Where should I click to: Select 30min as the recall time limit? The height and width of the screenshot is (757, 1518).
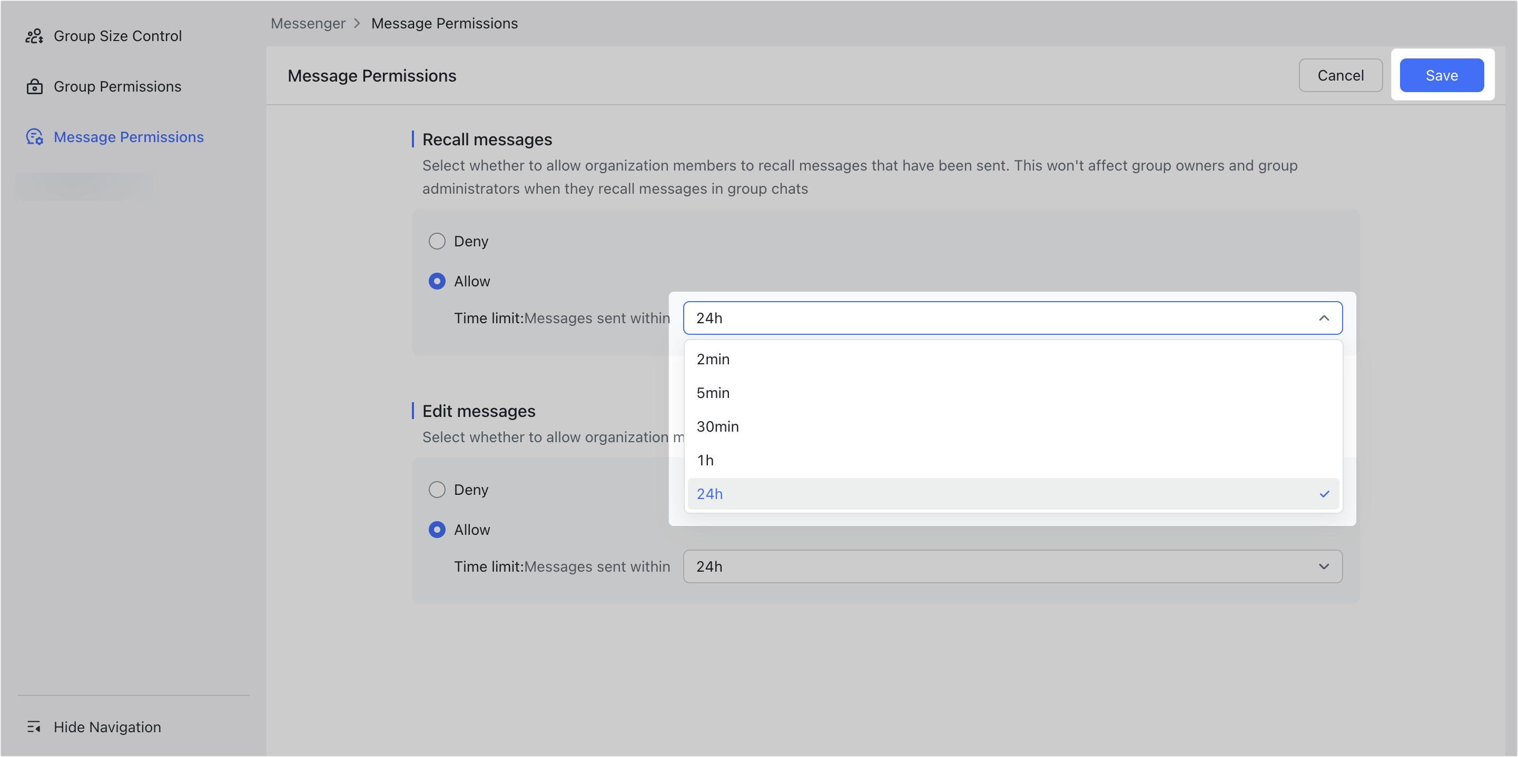point(717,426)
